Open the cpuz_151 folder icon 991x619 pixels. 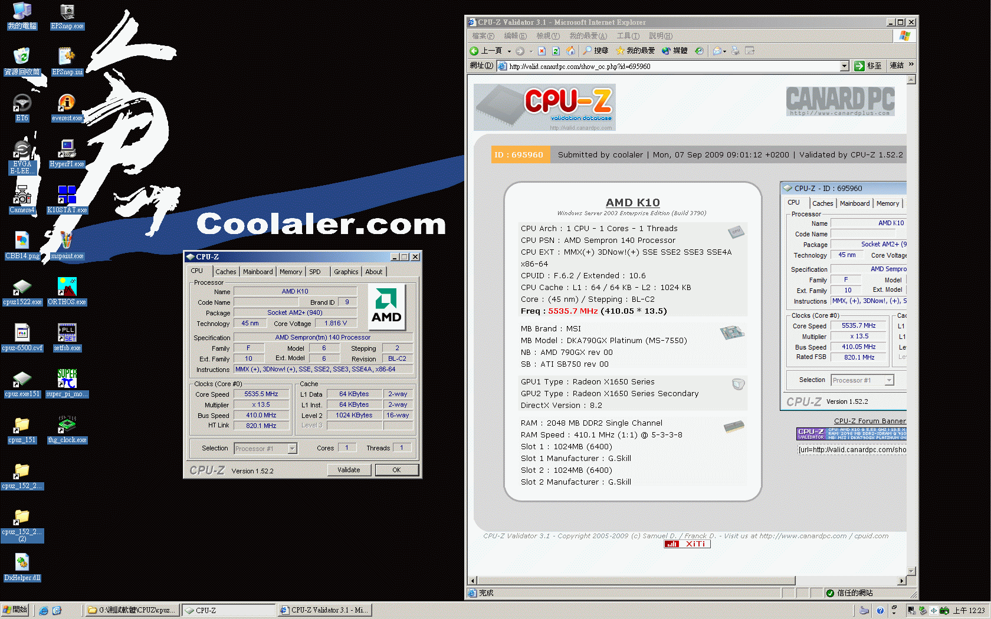(22, 429)
